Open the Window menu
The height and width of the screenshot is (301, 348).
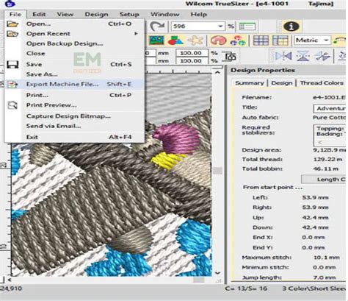pos(165,15)
